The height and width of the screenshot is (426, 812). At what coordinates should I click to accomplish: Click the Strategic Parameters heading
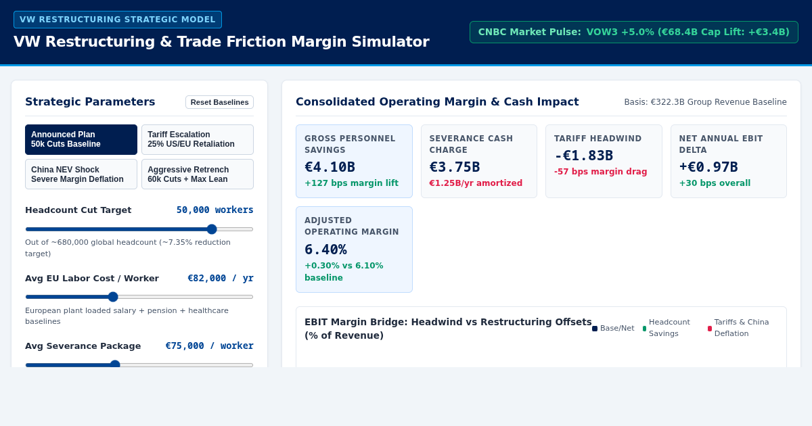(x=90, y=102)
